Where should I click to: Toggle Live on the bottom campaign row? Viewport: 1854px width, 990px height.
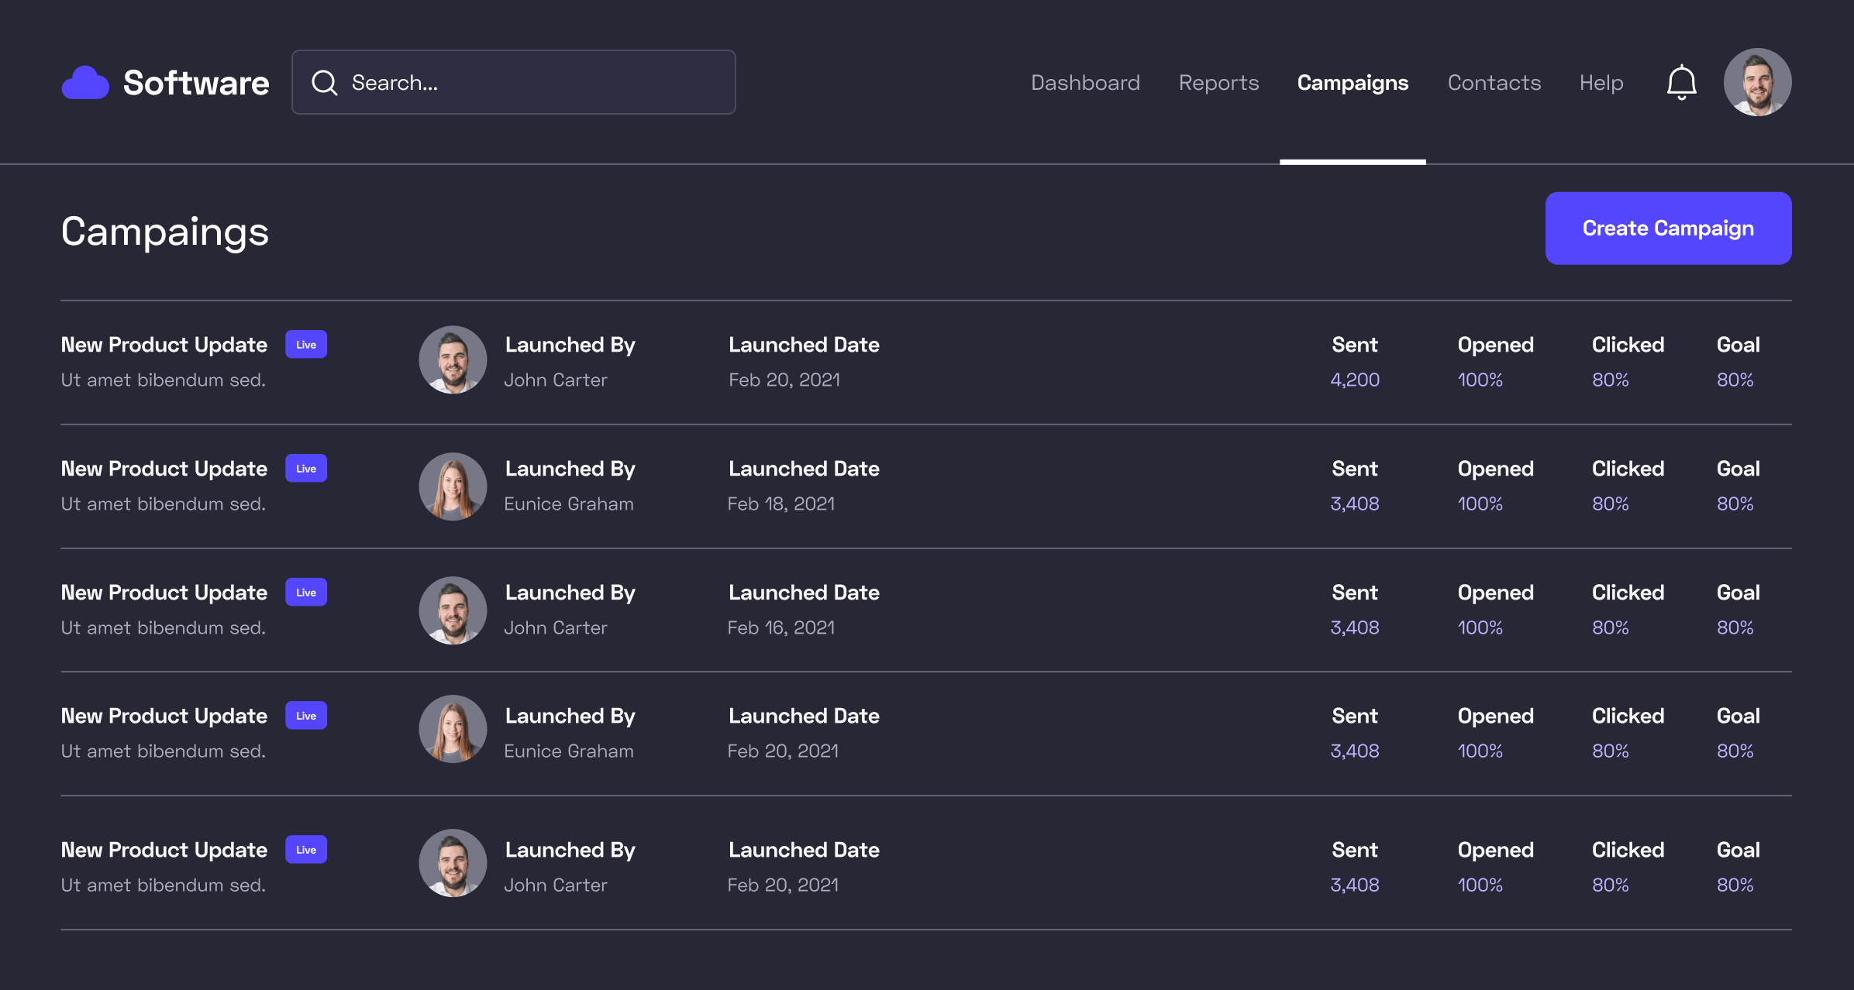[x=305, y=849]
